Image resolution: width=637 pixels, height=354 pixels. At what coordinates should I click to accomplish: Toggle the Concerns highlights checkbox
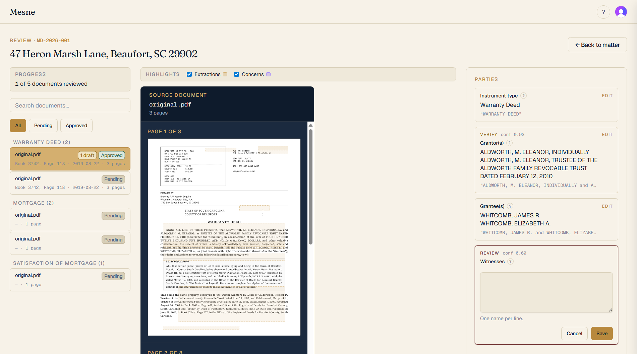point(237,74)
